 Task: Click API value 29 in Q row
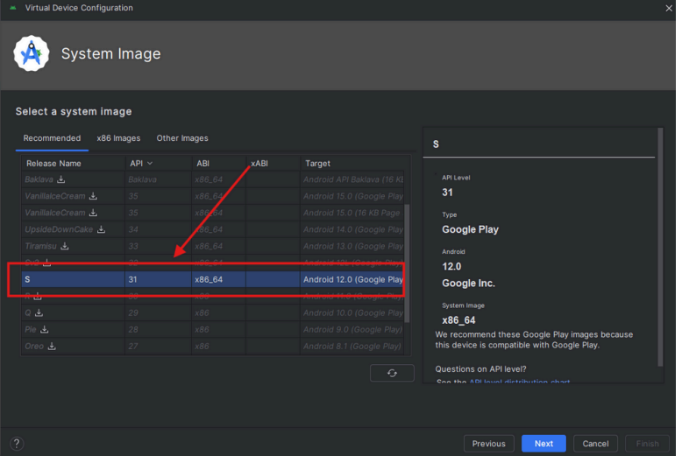coord(133,312)
